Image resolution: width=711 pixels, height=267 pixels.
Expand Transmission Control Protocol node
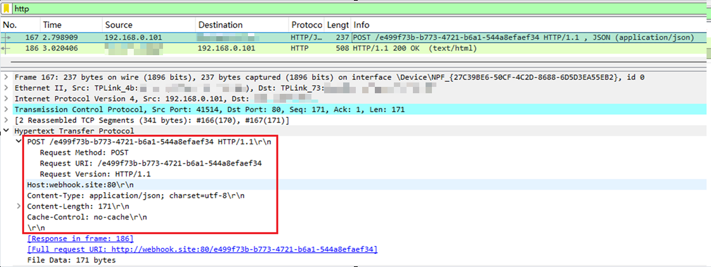coord(6,110)
